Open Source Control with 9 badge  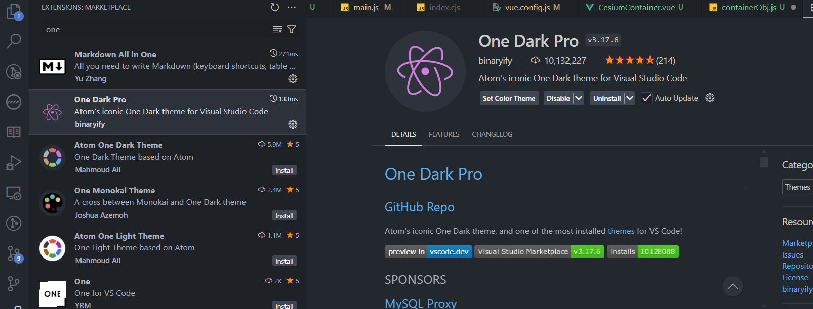tap(14, 253)
